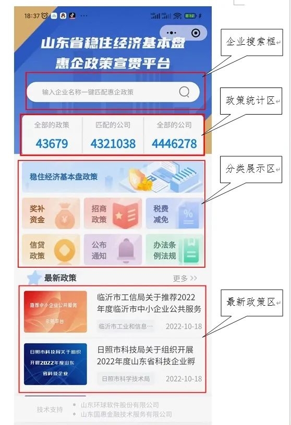Select the blue 日照市科技局 thumbnail
The width and height of the screenshot is (291, 425).
pyautogui.click(x=55, y=364)
